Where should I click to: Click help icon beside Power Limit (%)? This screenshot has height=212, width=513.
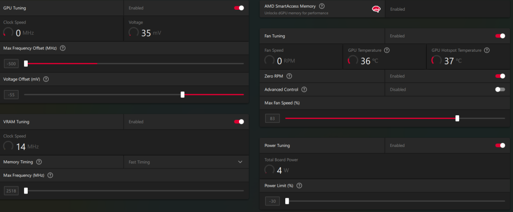coord(299,185)
